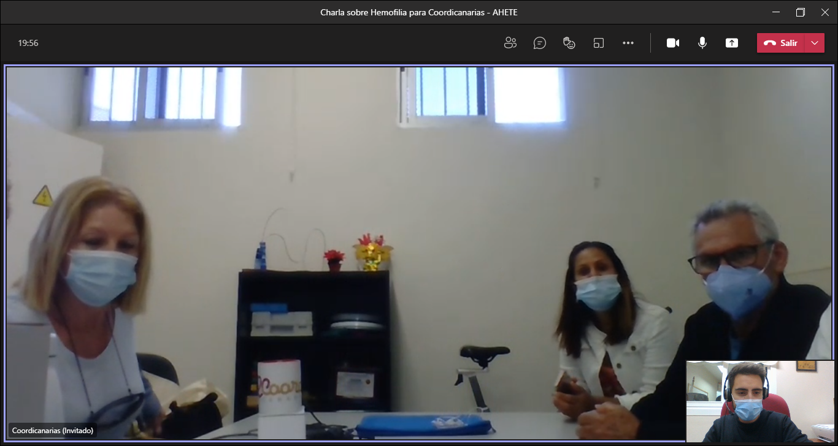Open reactions and raise hand menu
Image resolution: width=838 pixels, height=446 pixels.
click(x=569, y=43)
